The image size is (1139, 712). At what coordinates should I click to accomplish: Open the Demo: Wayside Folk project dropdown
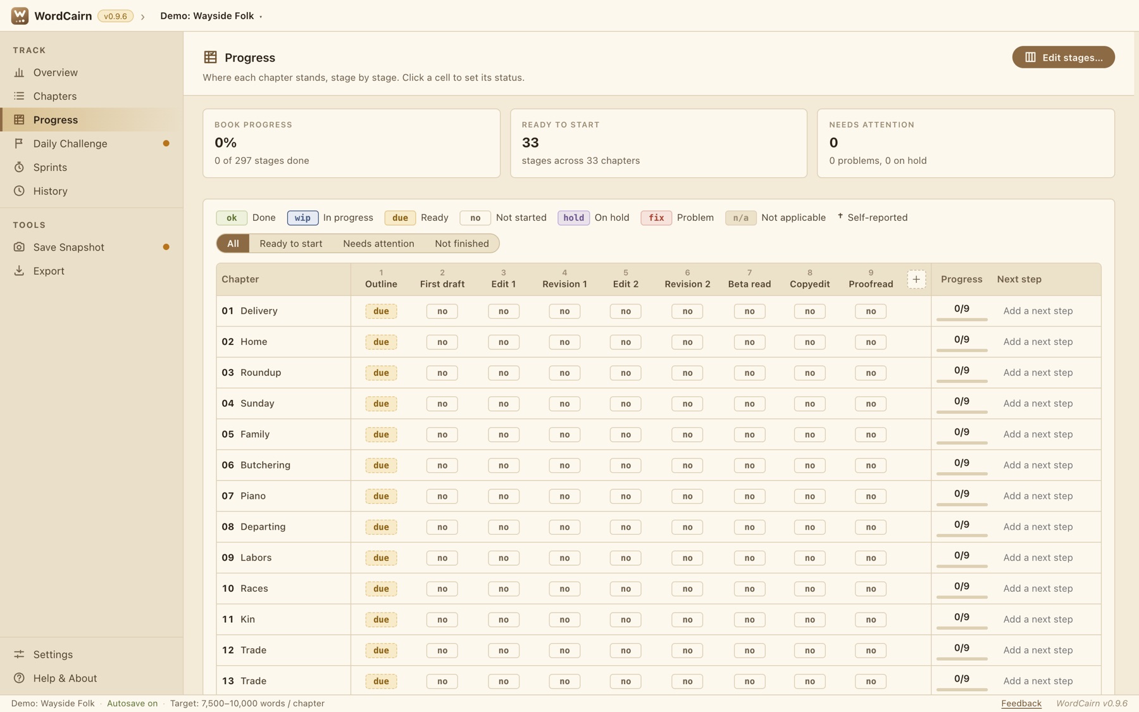[x=211, y=16]
